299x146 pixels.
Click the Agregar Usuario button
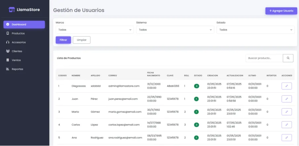point(281,11)
